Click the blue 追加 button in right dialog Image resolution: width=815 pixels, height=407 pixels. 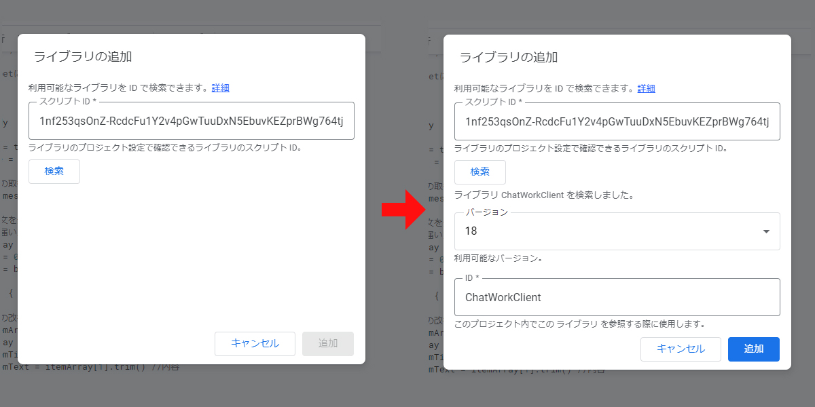754,349
